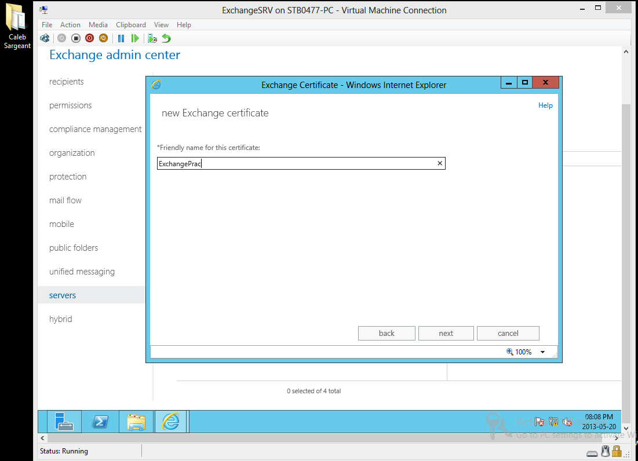Image resolution: width=638 pixels, height=461 pixels.
Task: Click the Exchange admin center heading
Action: click(x=115, y=55)
